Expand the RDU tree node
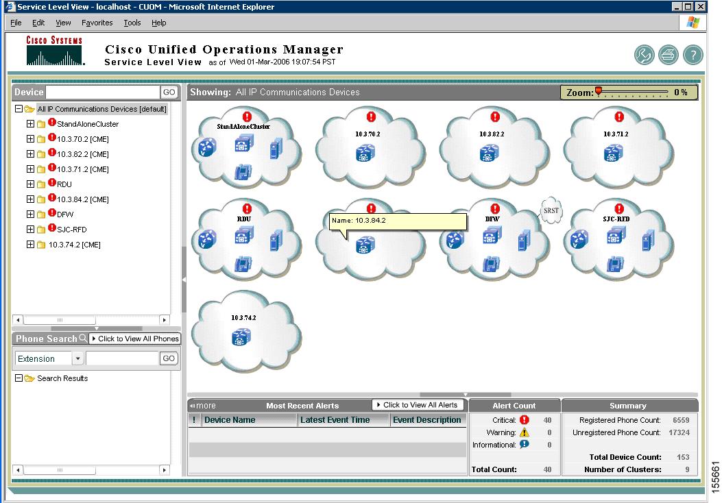722x503 pixels. tap(30, 184)
